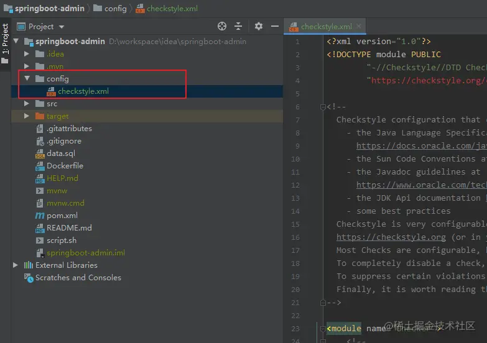Viewport: 487px width, 343px height.
Task: Open the https://www.oracle.com link at line 12
Action: click(422, 185)
